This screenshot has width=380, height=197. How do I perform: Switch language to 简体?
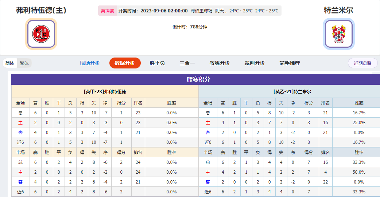10,63
